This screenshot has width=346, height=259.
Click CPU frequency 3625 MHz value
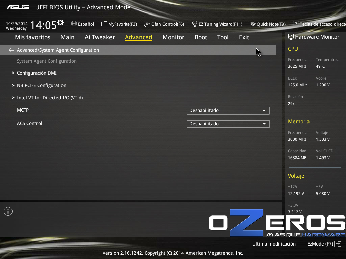pos(297,66)
